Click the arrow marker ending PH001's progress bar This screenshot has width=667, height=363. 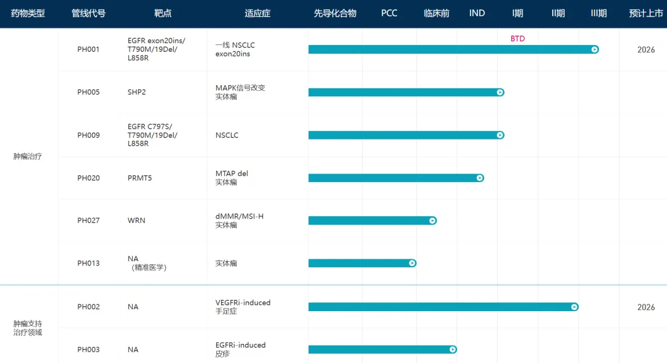595,49
